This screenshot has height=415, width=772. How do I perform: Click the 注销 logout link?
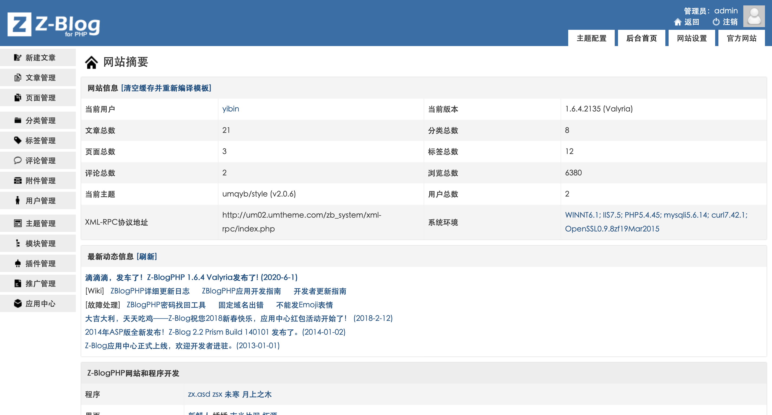(x=730, y=22)
